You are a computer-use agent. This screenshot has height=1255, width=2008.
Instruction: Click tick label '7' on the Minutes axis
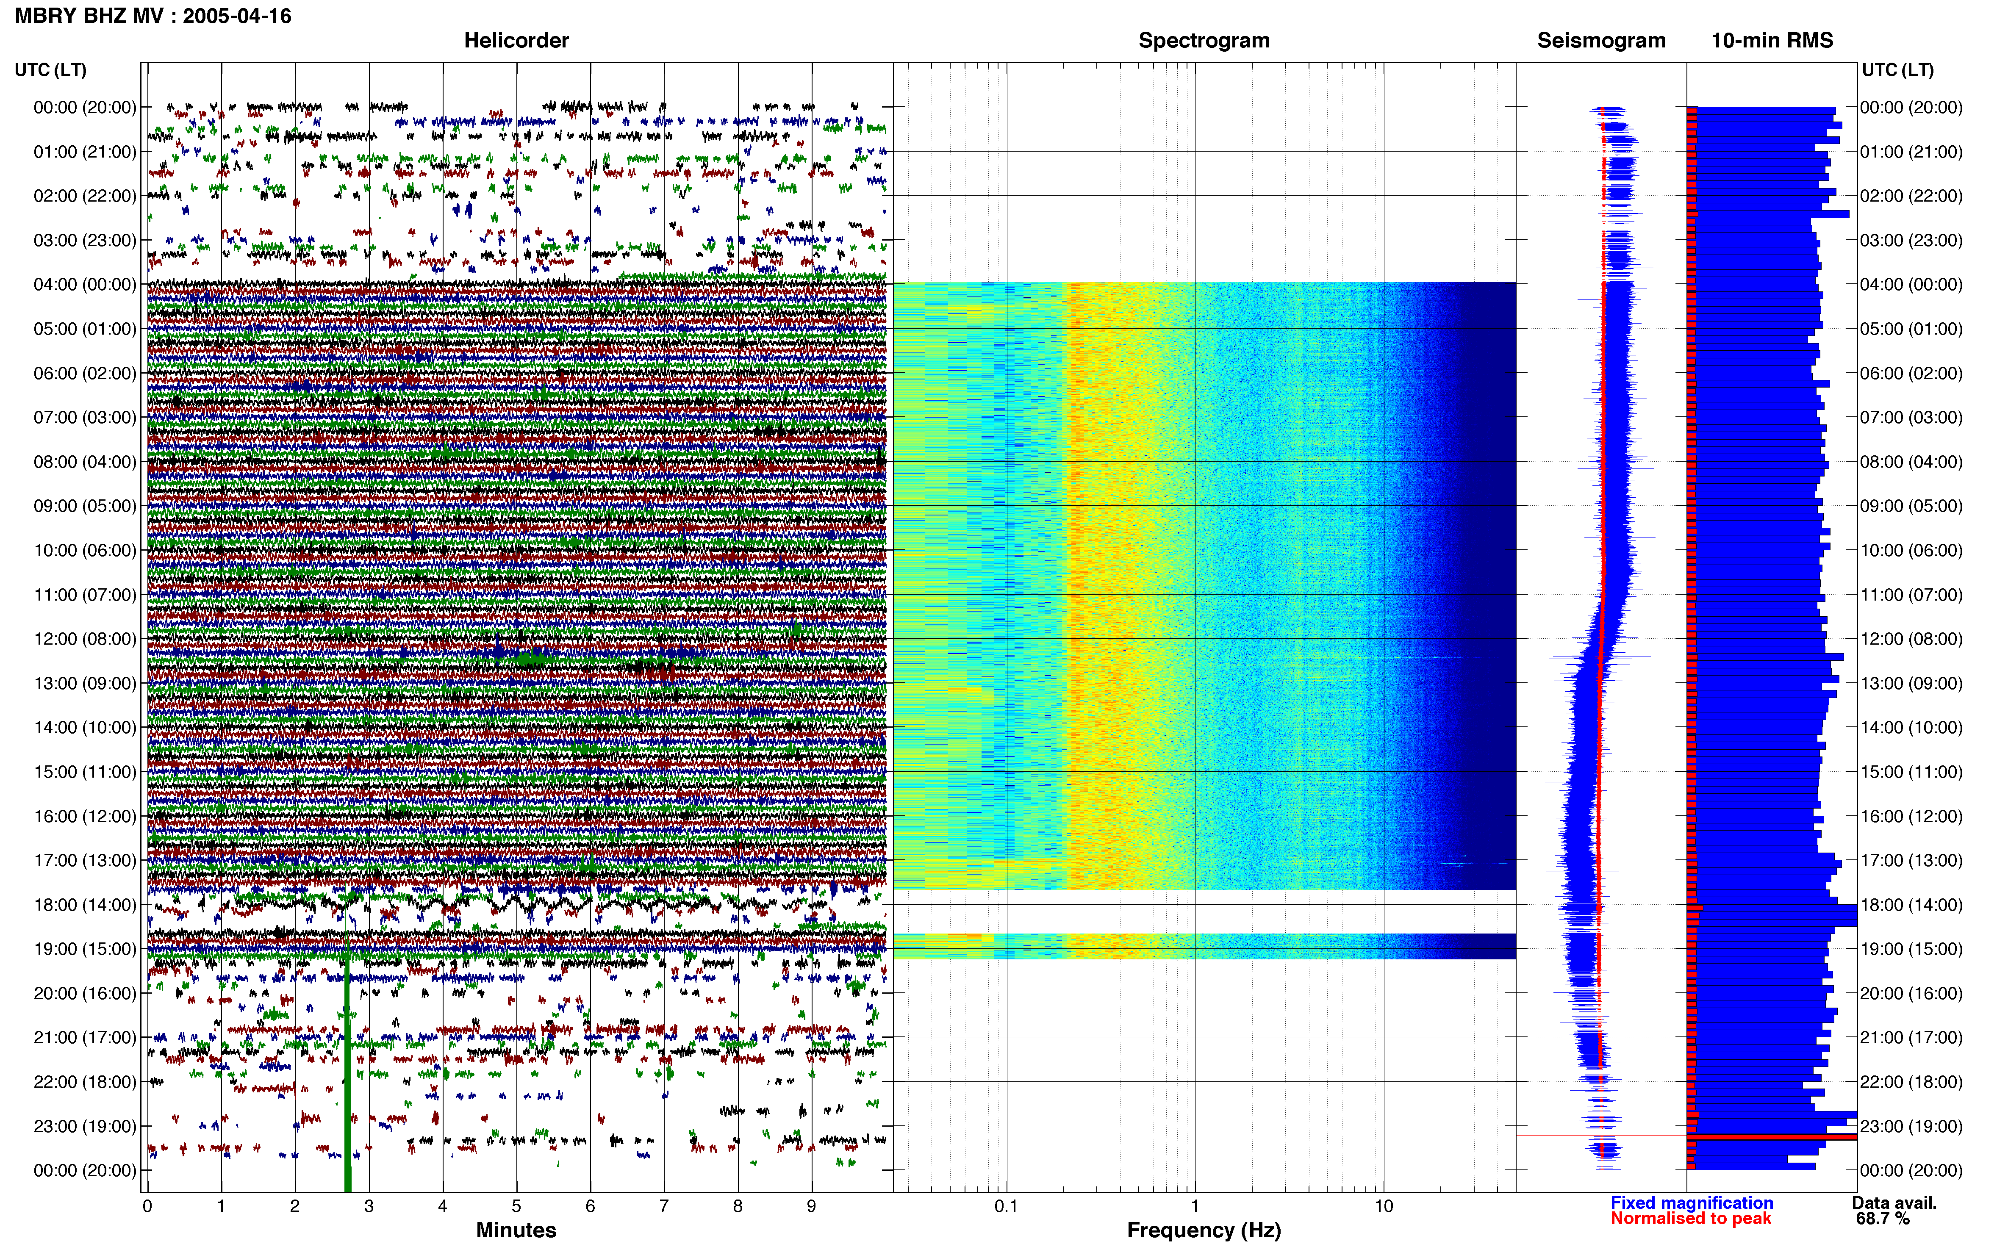(664, 1206)
